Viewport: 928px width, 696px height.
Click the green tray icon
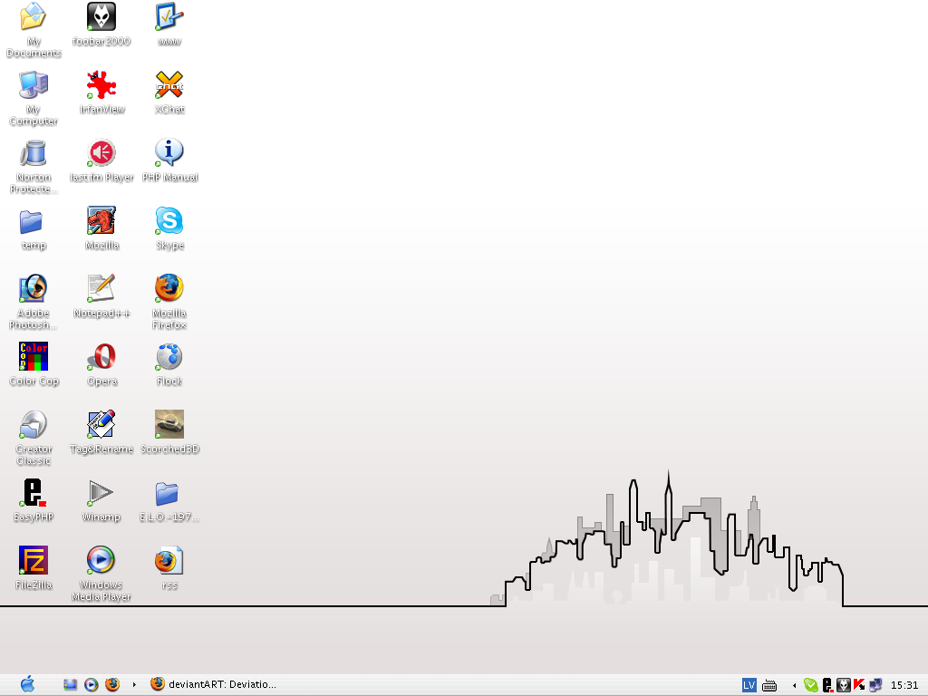(811, 685)
